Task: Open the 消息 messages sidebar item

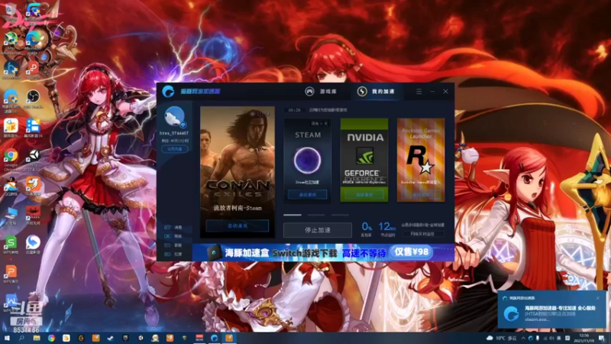Action: (173, 227)
